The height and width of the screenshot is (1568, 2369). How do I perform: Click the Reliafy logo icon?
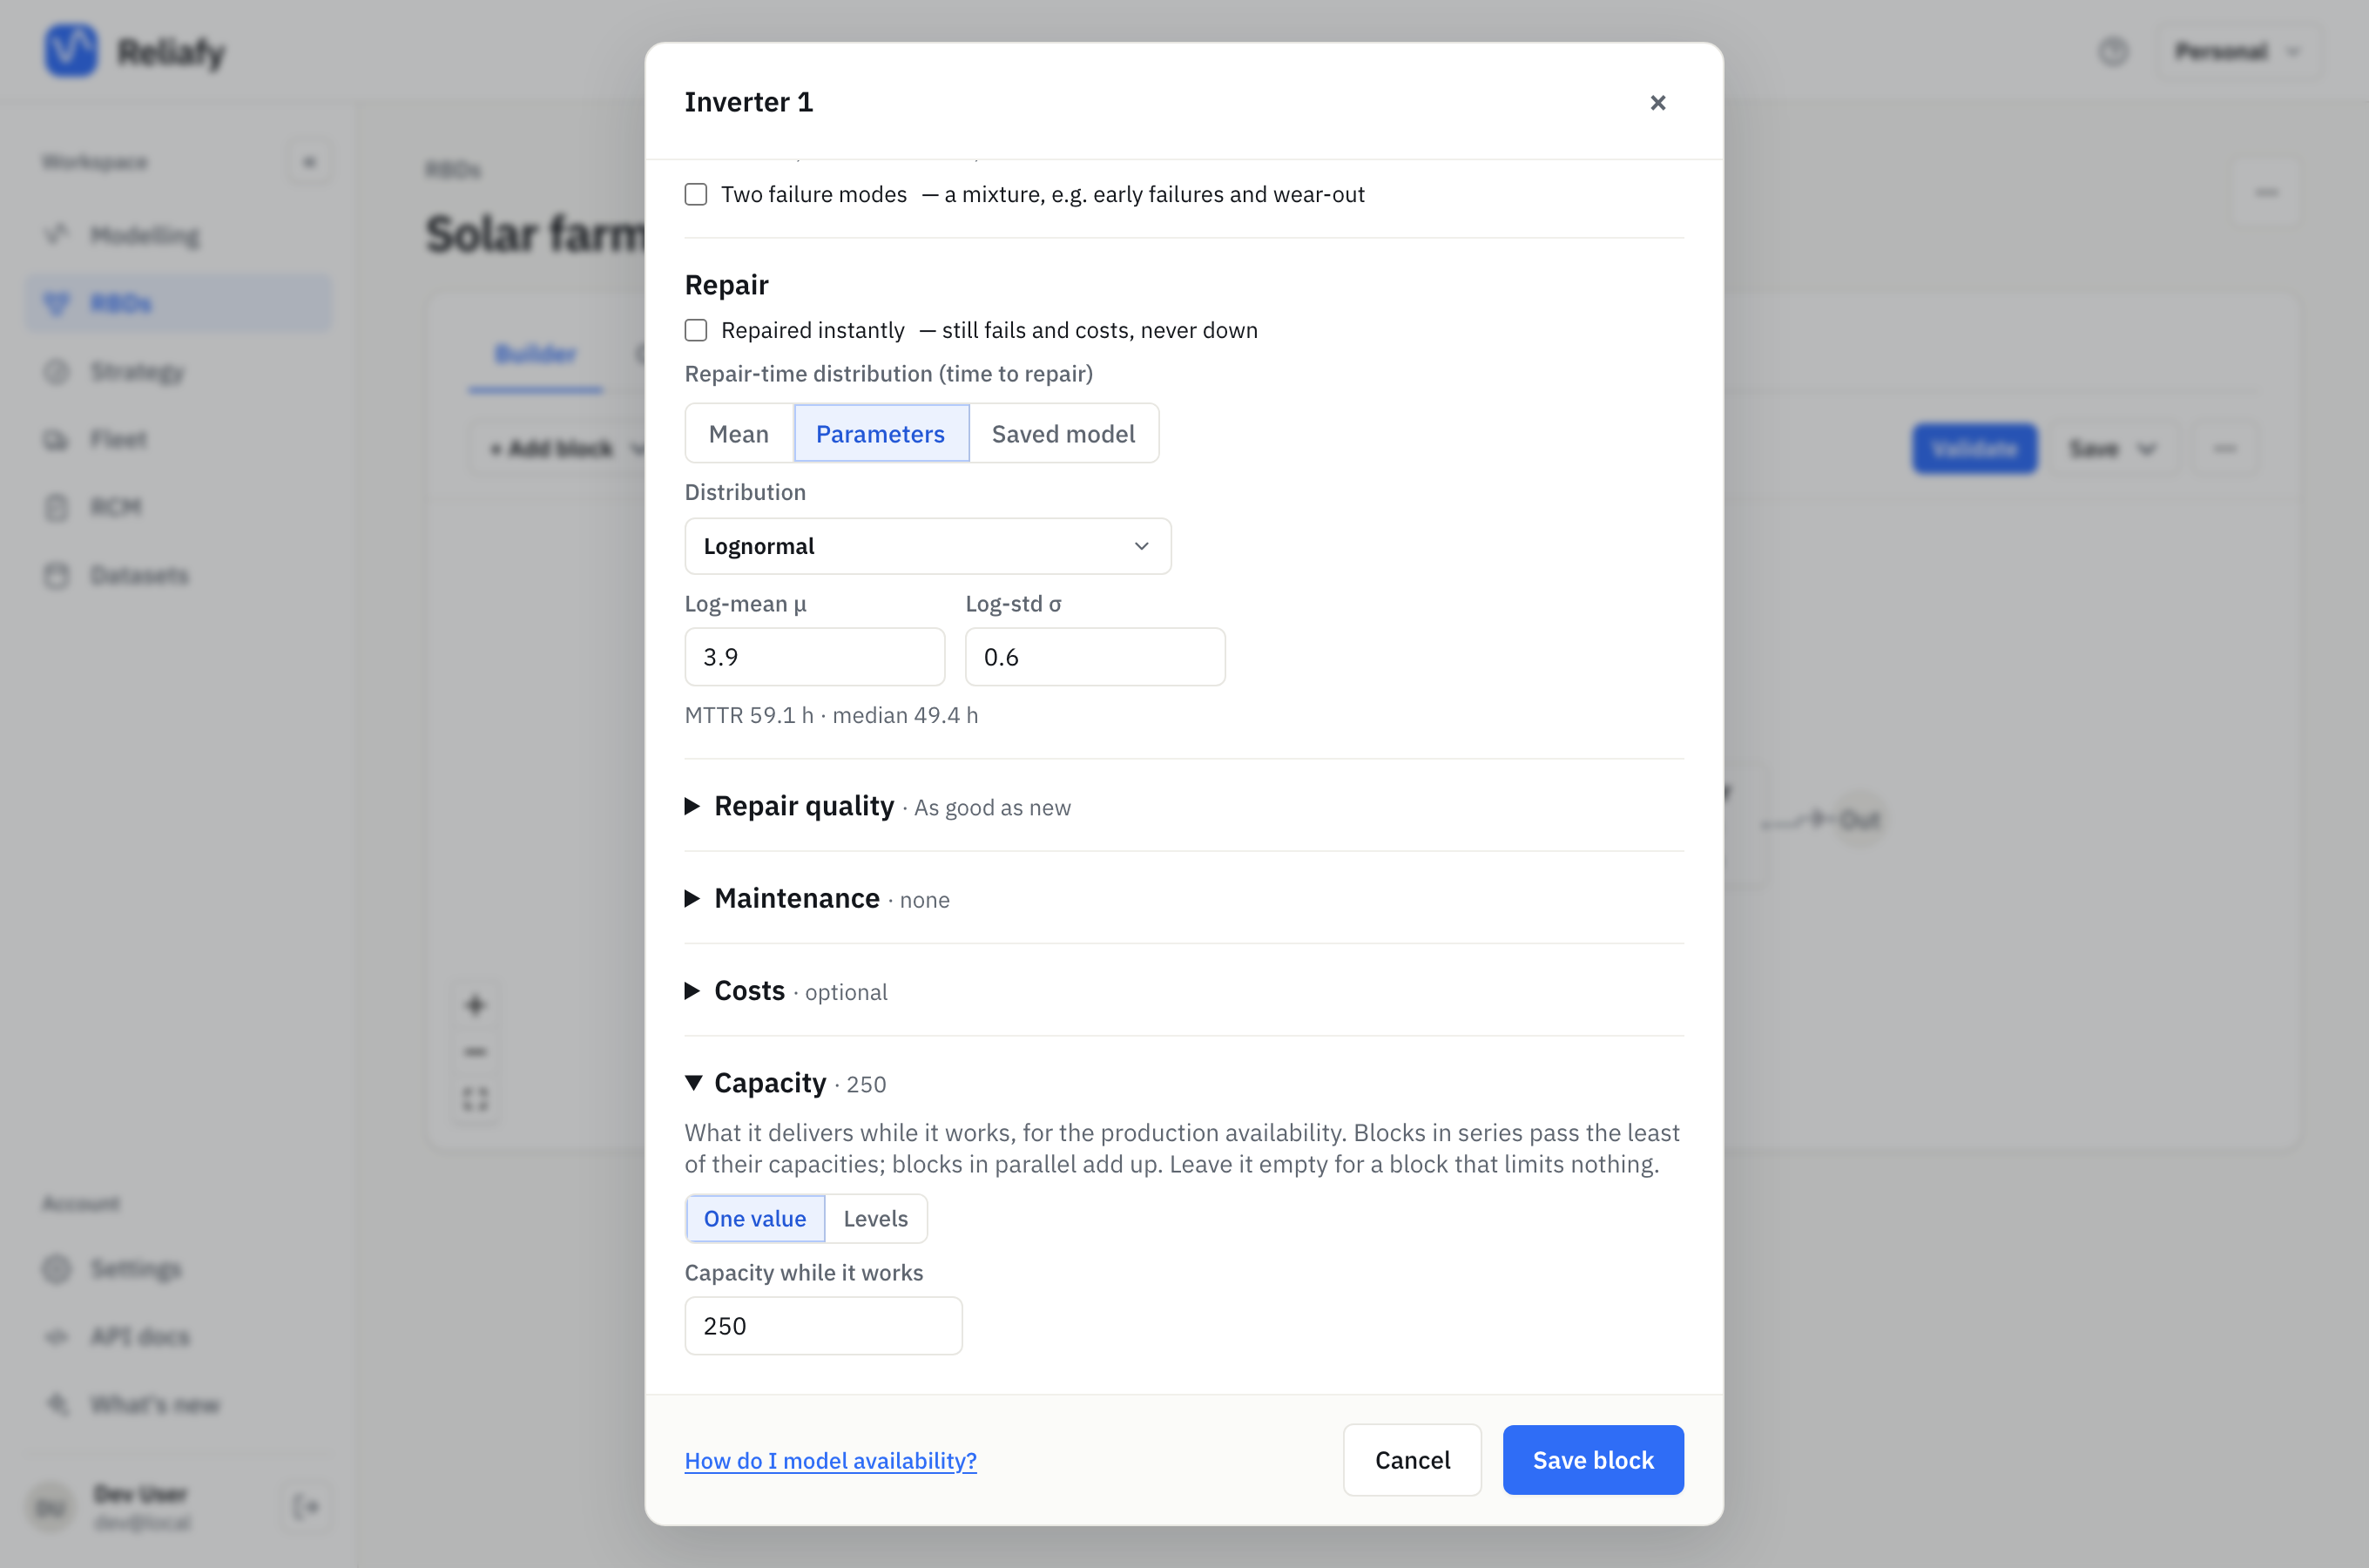[71, 50]
